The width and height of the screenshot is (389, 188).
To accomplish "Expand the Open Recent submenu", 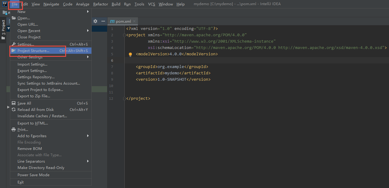I will pyautogui.click(x=29, y=31).
